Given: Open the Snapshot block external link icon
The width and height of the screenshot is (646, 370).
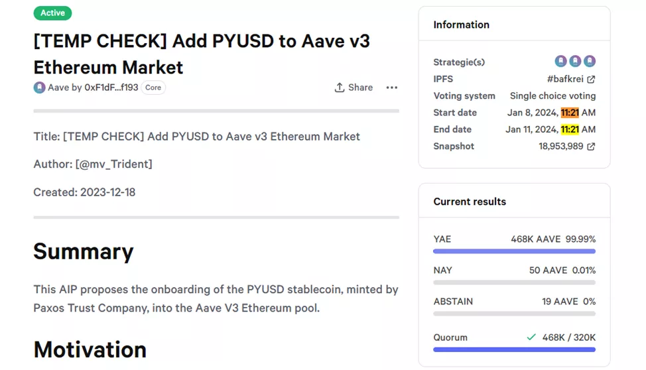Looking at the screenshot, I should point(591,147).
